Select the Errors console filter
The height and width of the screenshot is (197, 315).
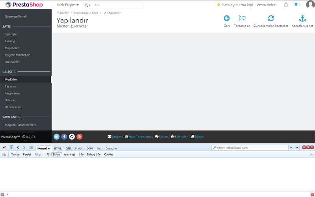click(x=56, y=154)
